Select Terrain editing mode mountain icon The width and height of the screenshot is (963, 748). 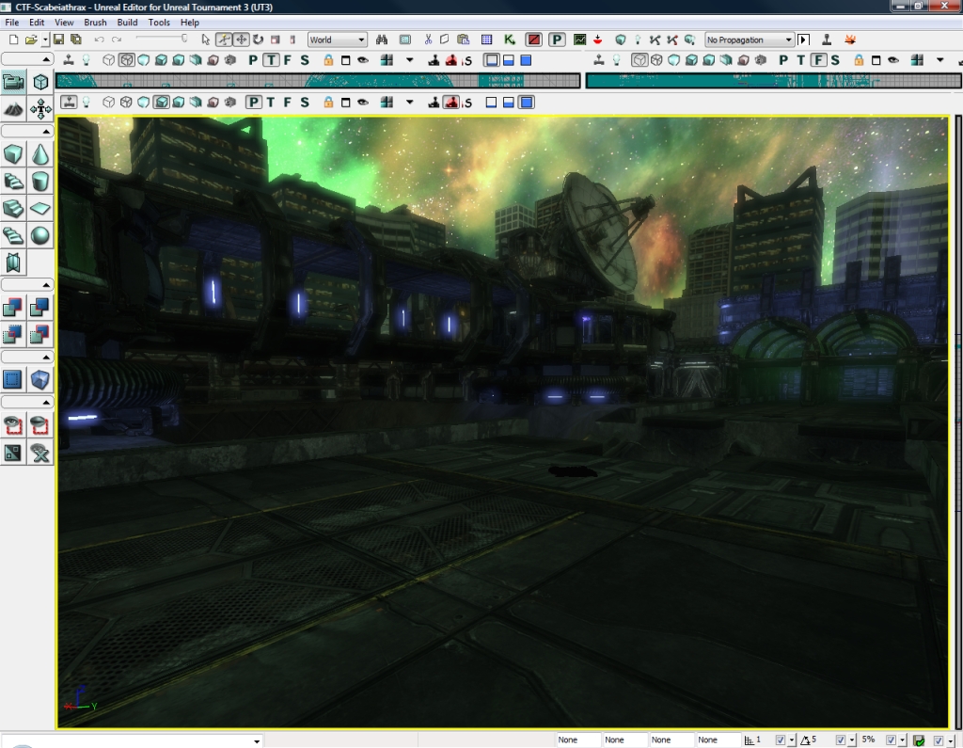click(13, 109)
